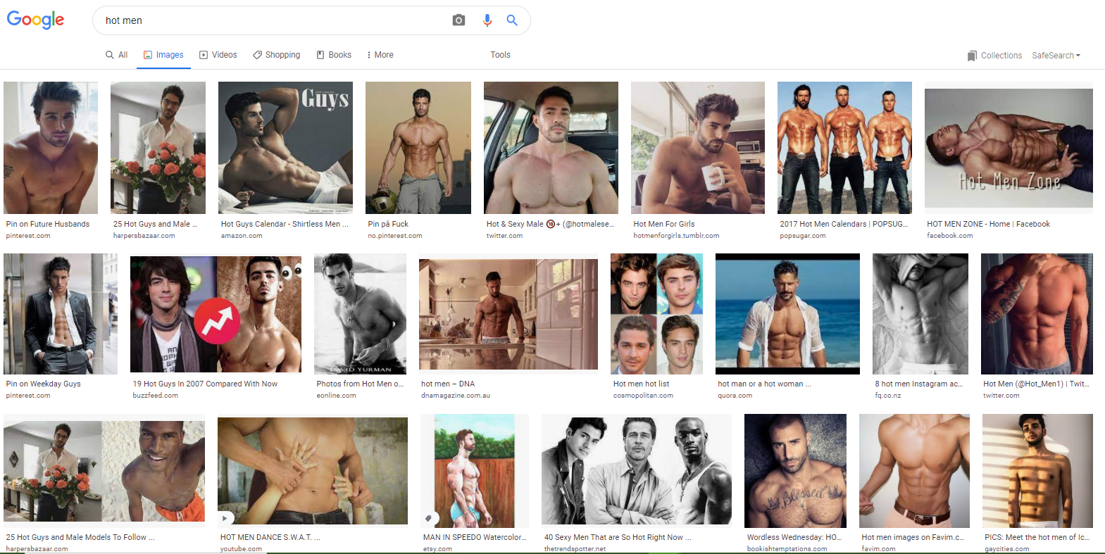Click 'Hot & Sexy Male' twitter caption

pos(550,224)
